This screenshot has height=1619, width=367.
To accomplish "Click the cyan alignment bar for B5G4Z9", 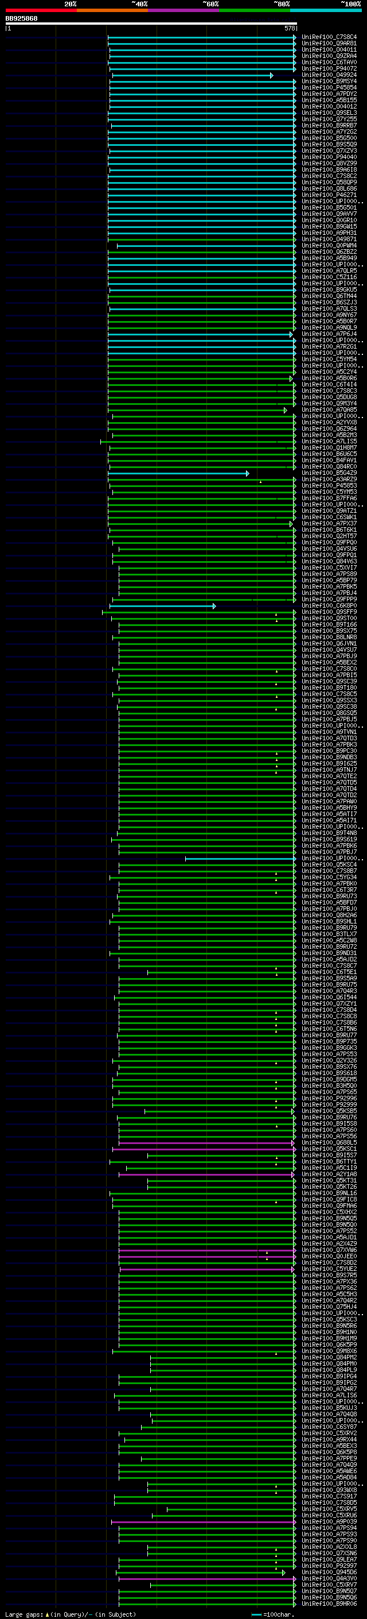I will tap(179, 473).
